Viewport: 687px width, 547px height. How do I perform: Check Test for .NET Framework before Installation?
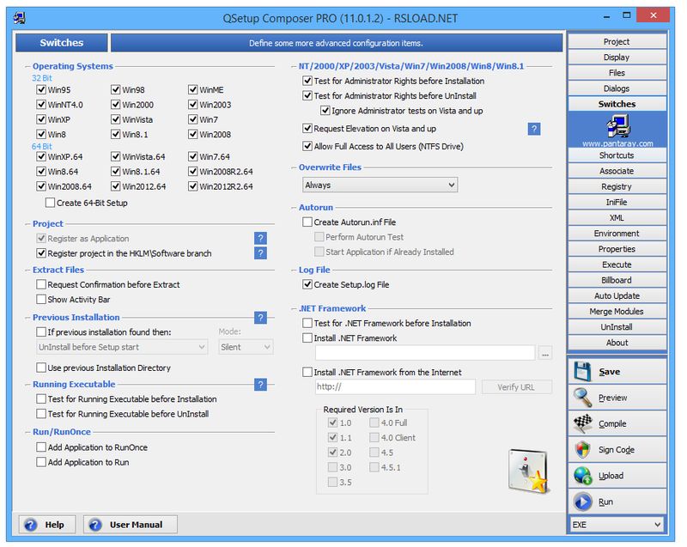point(307,323)
